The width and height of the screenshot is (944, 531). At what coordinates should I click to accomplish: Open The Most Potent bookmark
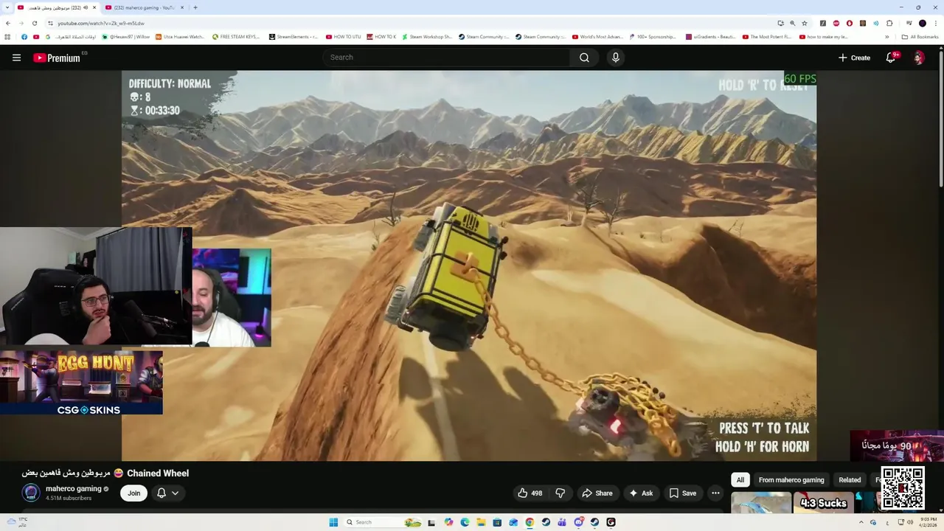pos(767,37)
